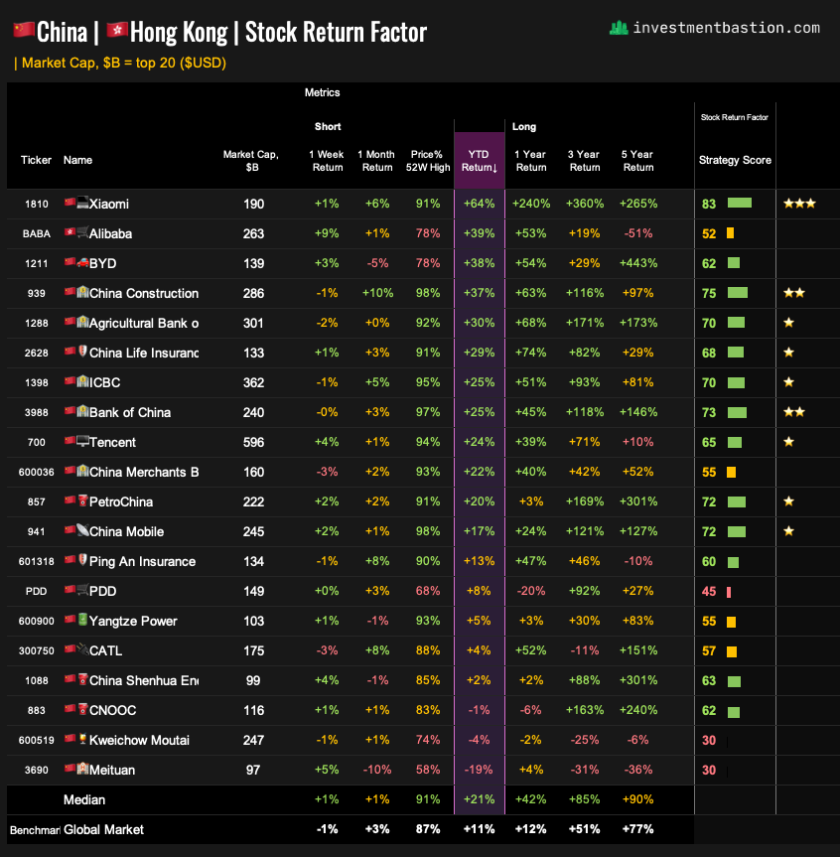Click the 1 Month Return column header

click(376, 161)
